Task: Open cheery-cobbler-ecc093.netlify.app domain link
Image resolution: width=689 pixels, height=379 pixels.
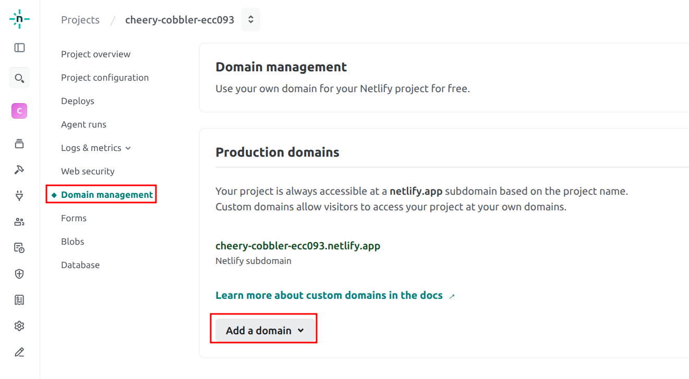Action: pyautogui.click(x=298, y=246)
